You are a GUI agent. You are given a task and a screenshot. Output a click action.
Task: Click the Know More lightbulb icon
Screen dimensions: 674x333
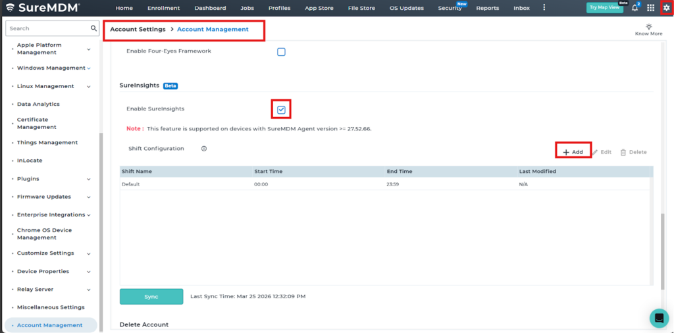pos(648,26)
